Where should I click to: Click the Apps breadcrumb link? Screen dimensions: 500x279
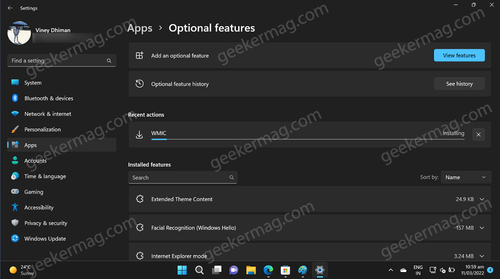pyautogui.click(x=139, y=28)
